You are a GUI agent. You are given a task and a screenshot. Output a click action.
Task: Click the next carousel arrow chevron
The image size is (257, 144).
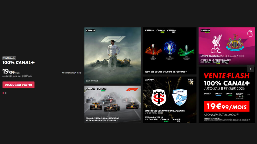[x=250, y=68]
